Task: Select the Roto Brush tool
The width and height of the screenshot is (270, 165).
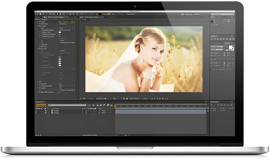Action: [77, 14]
